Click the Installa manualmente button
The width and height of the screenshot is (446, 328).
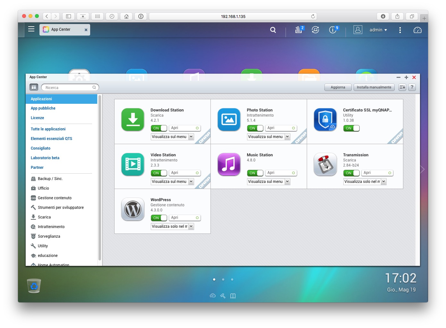(374, 87)
